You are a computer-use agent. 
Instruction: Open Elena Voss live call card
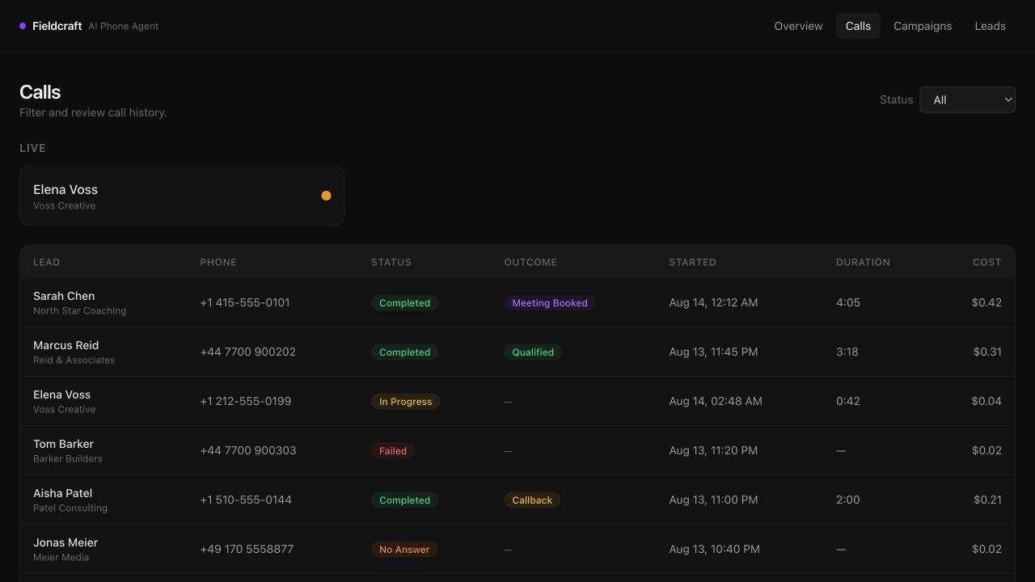(182, 196)
